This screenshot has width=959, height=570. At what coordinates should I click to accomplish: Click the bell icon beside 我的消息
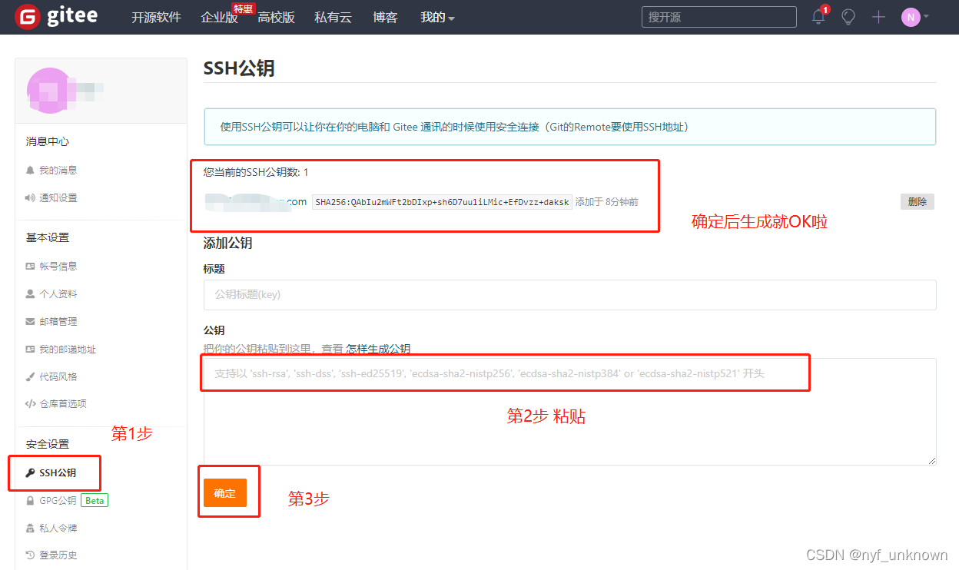[30, 170]
